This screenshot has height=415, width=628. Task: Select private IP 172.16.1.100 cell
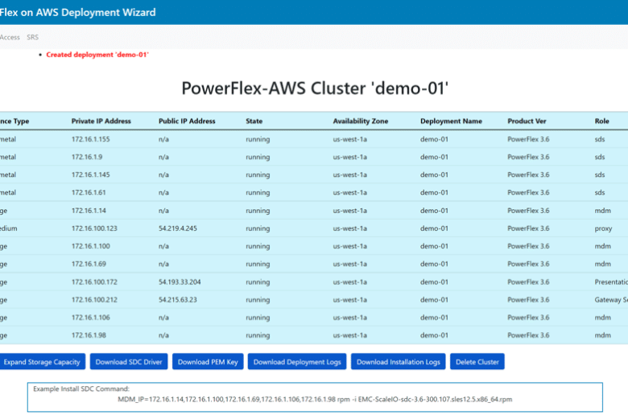(x=90, y=246)
